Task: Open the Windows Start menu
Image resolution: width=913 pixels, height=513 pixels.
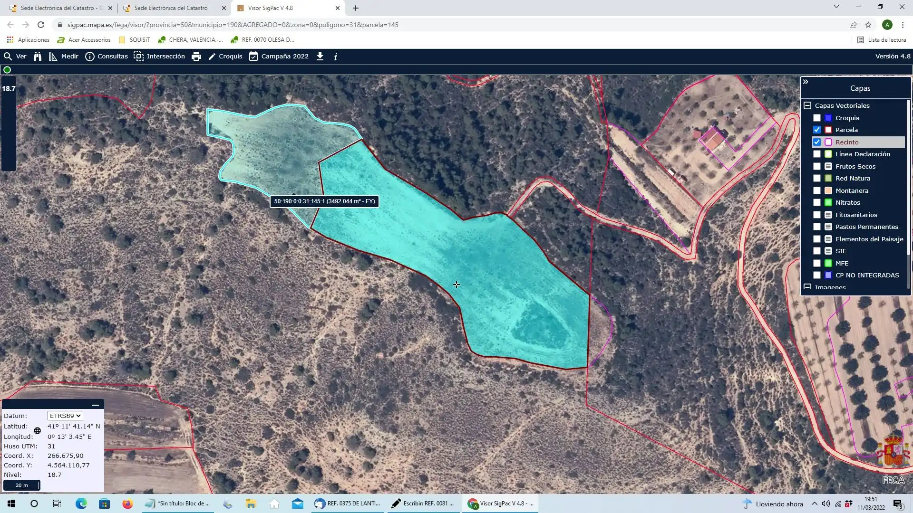Action: click(x=11, y=503)
